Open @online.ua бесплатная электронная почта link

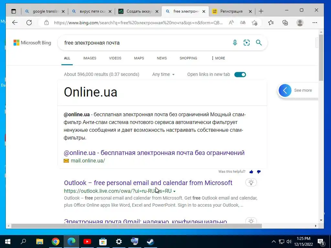tap(154, 153)
